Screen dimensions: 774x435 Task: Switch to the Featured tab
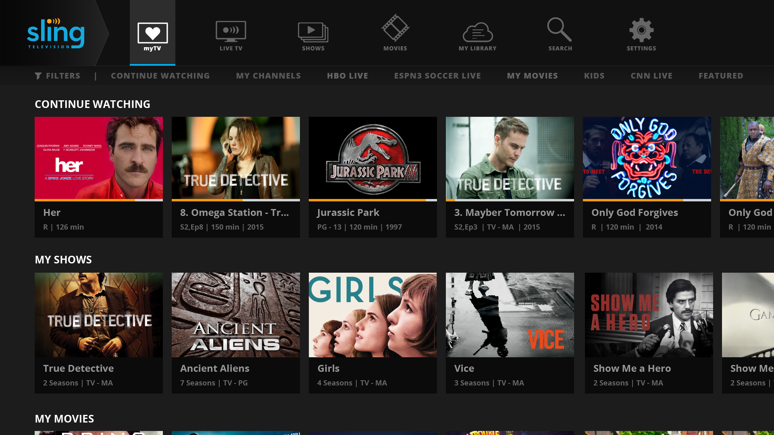click(x=721, y=76)
